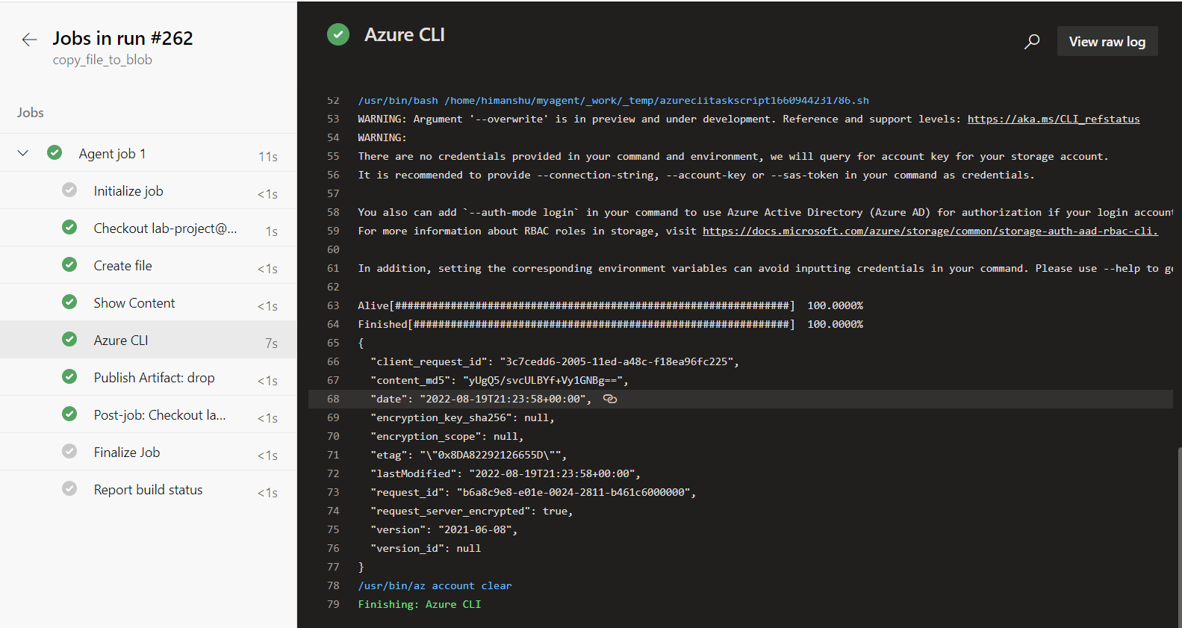Click green check icon beside Post-job Checkout
Screen dimensions: 1182x628
point(69,414)
